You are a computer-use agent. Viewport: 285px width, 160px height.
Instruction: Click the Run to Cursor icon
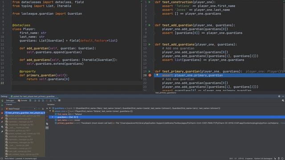click(54, 100)
